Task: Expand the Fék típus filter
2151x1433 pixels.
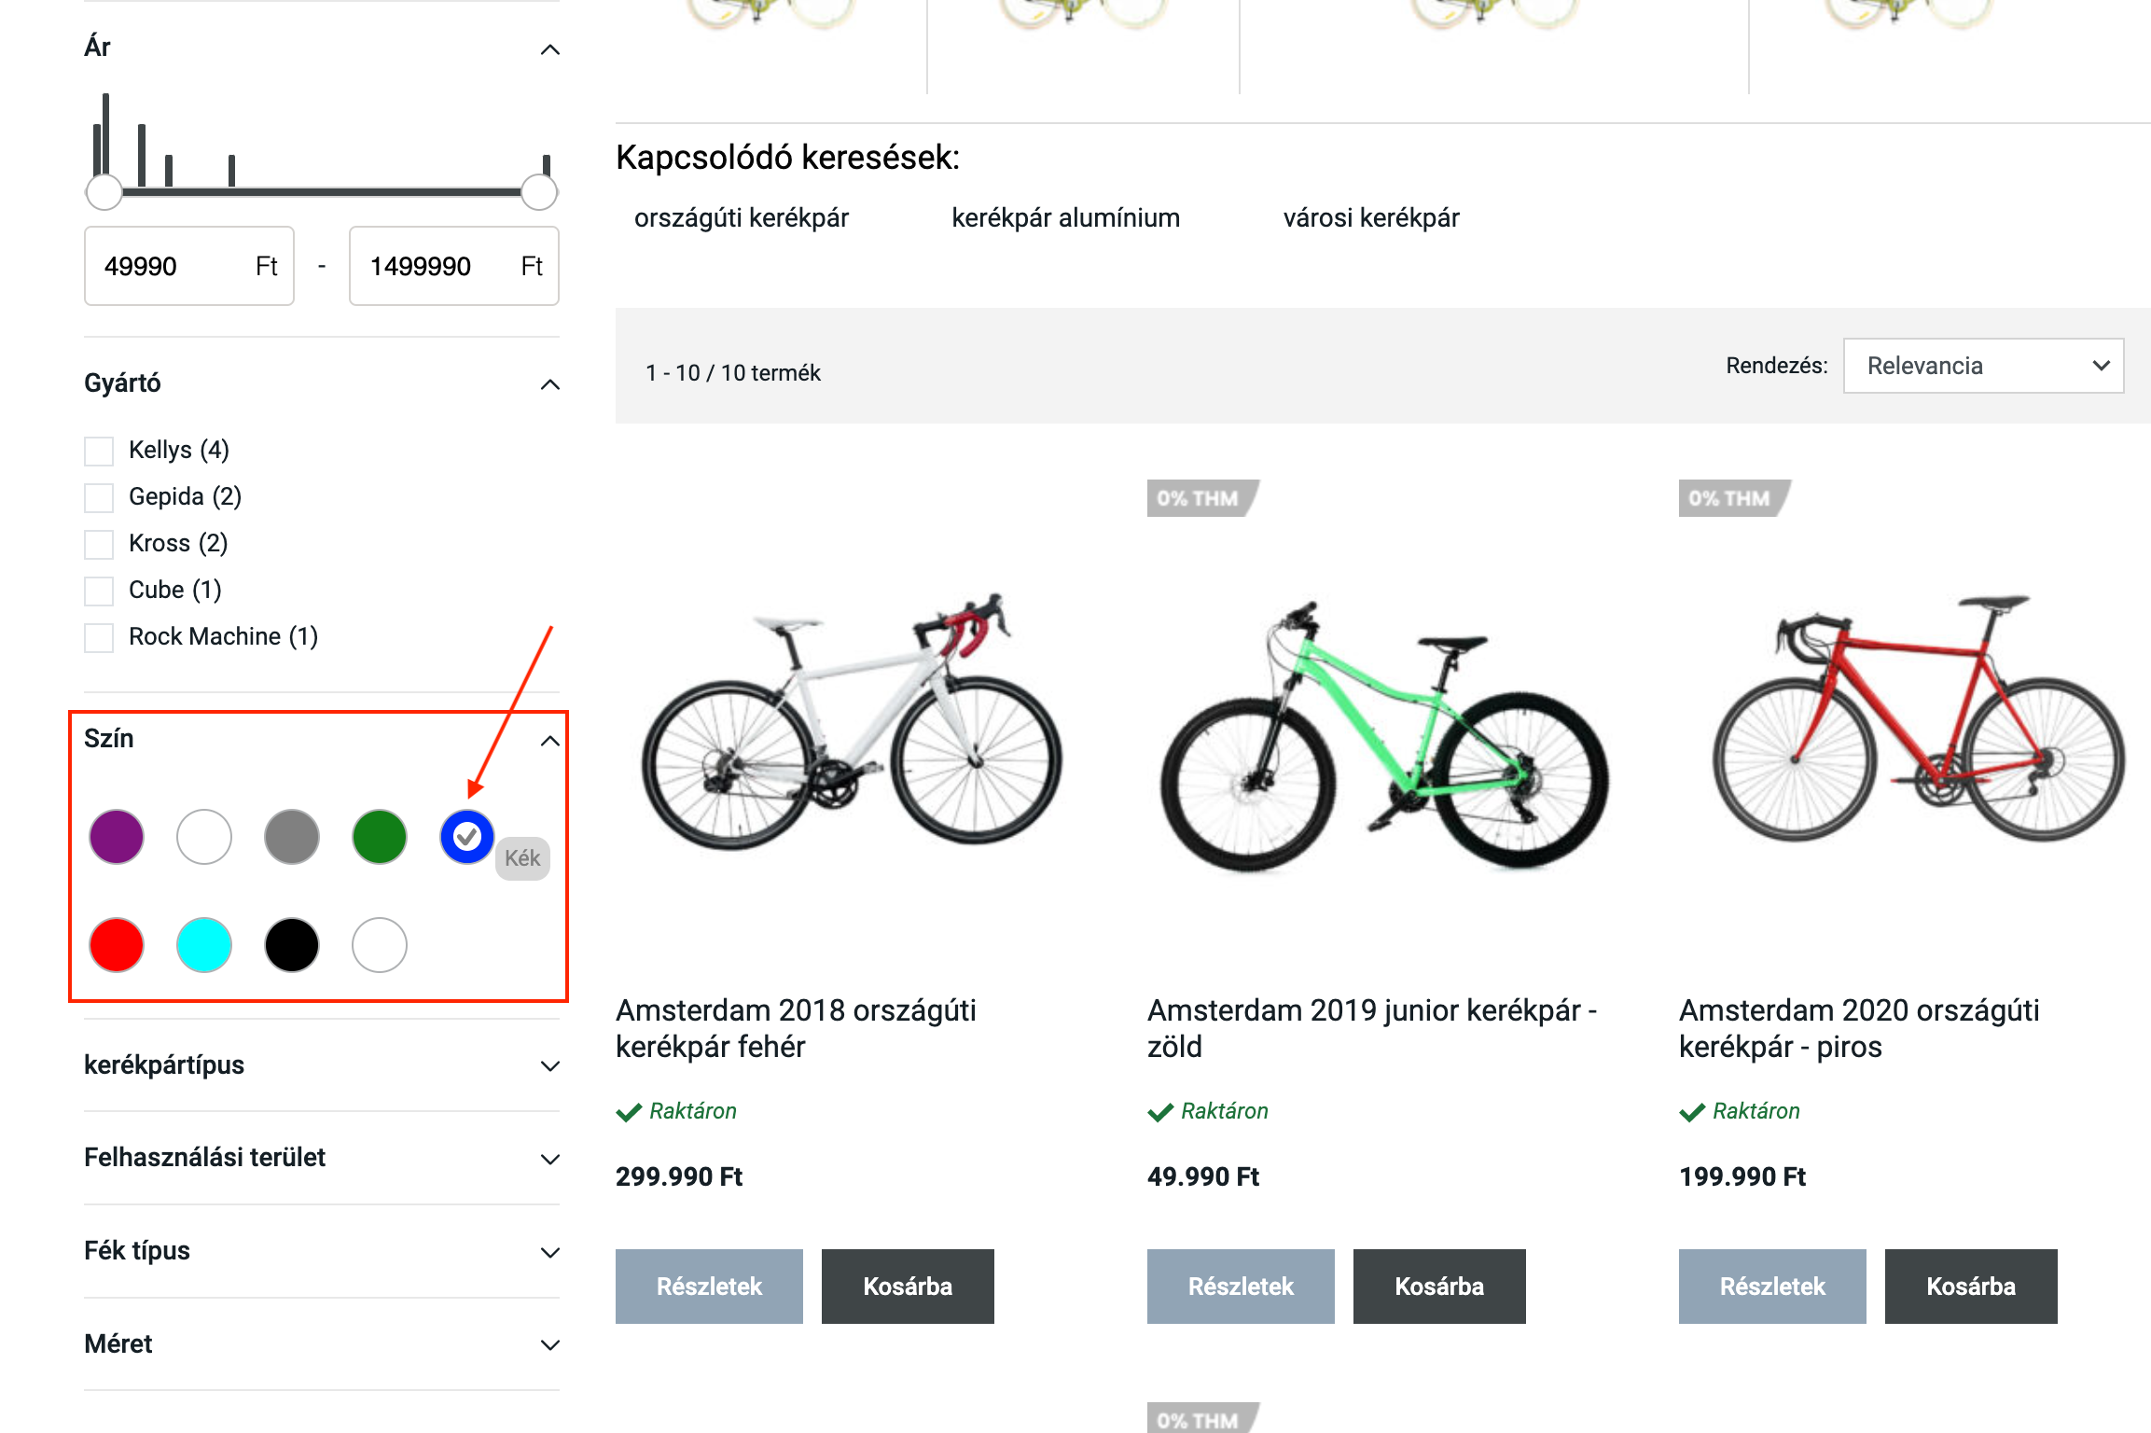Action: 321,1251
